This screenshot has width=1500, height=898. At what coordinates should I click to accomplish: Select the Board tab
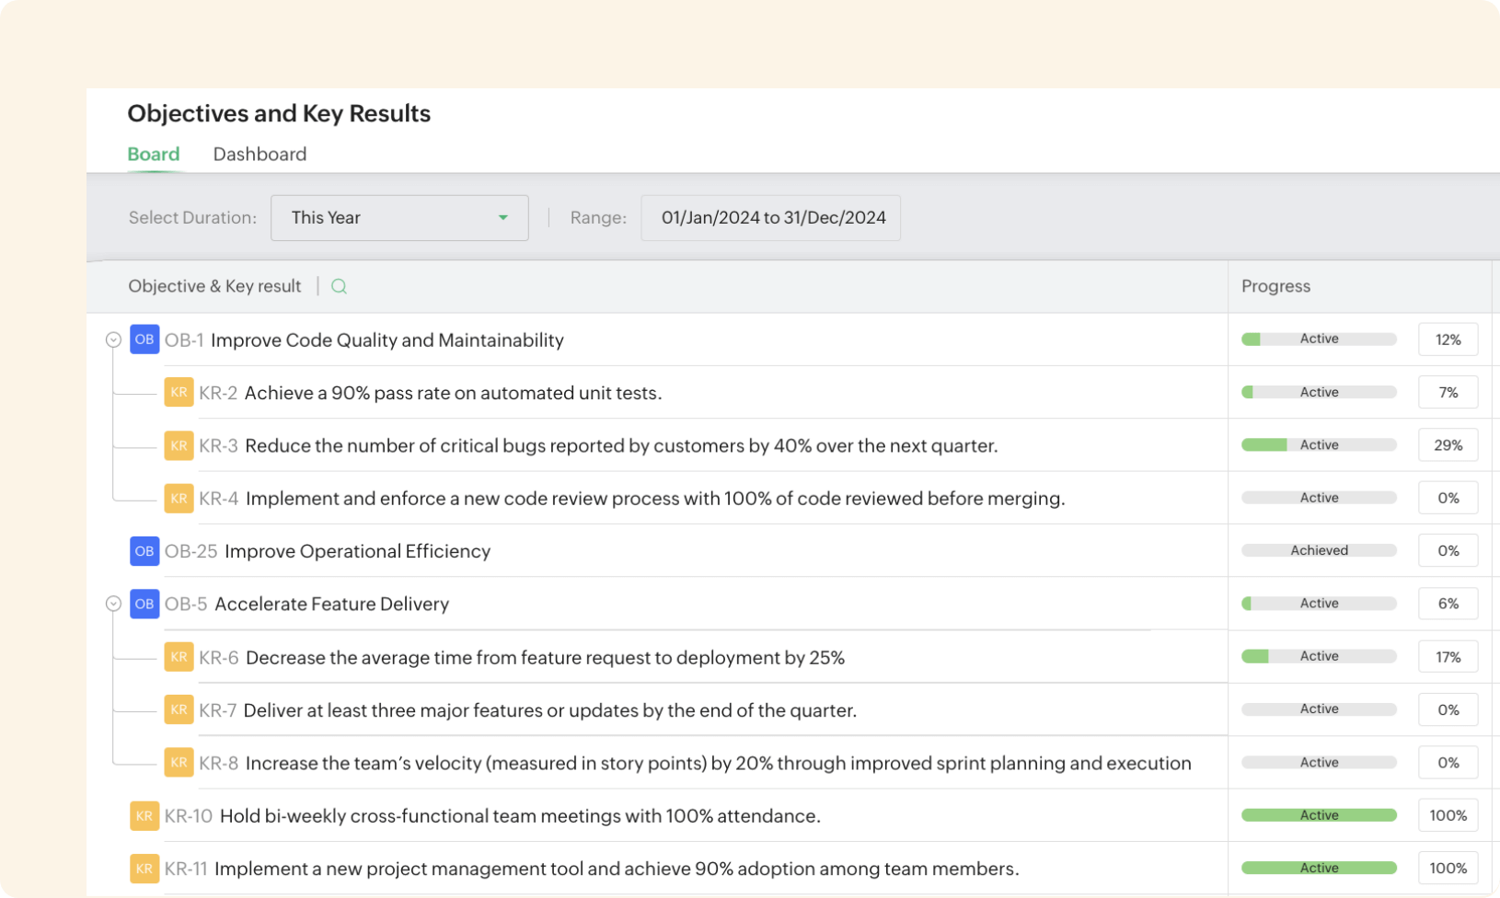pyautogui.click(x=153, y=155)
